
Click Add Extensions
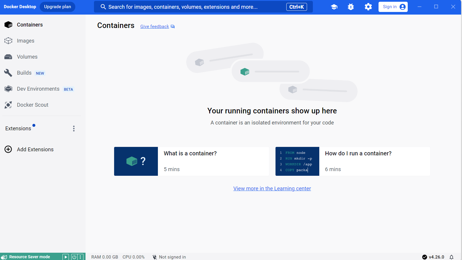pos(29,150)
